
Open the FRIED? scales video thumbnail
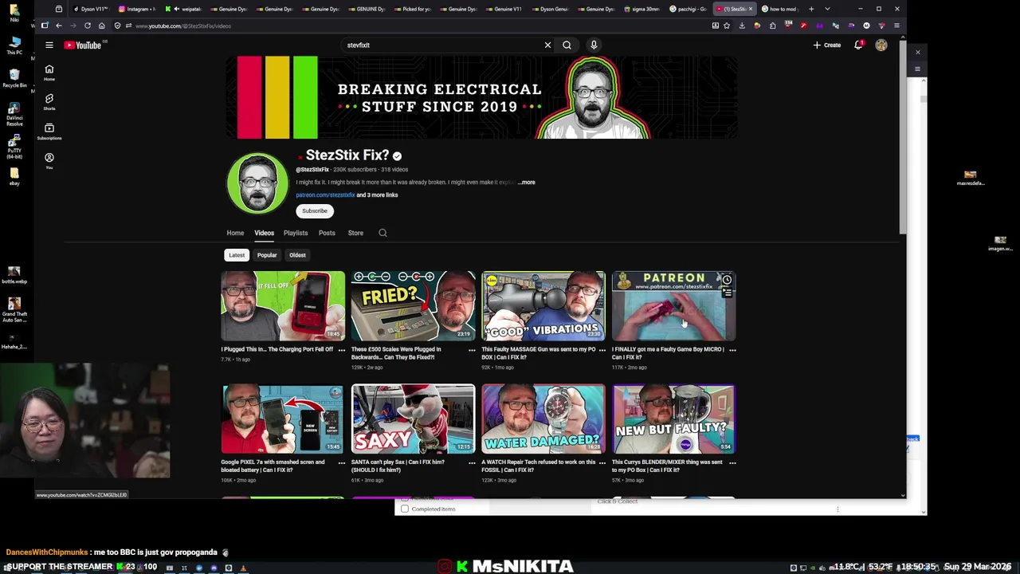click(413, 306)
